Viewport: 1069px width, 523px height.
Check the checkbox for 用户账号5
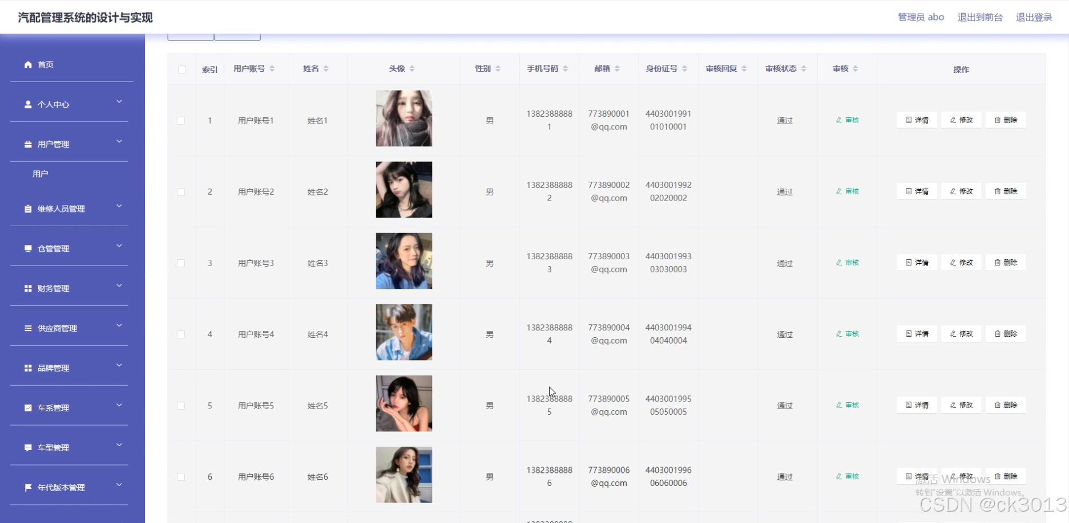pos(181,405)
